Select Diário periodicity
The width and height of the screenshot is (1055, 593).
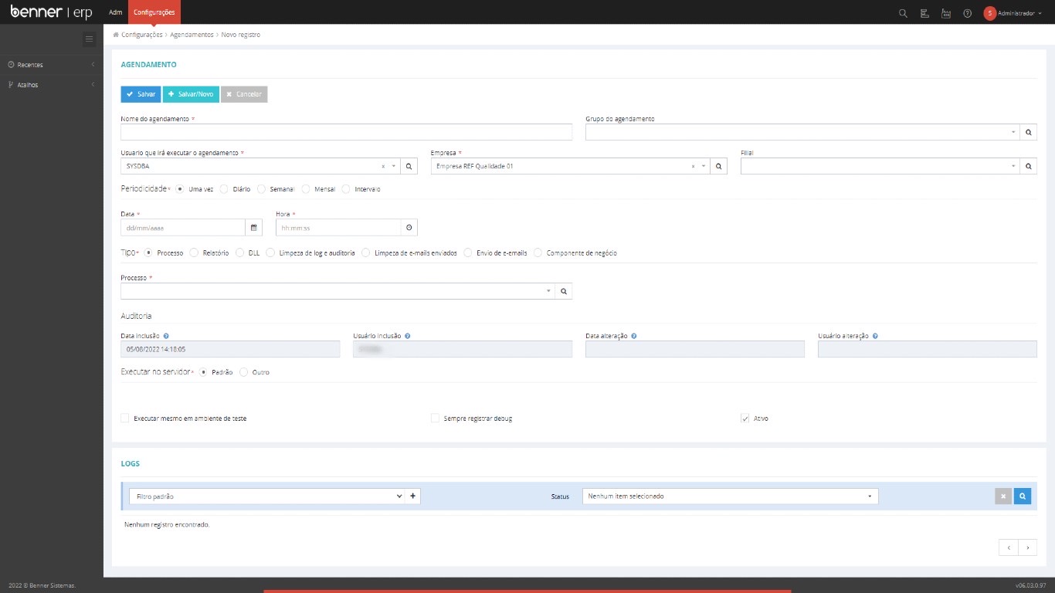[224, 189]
